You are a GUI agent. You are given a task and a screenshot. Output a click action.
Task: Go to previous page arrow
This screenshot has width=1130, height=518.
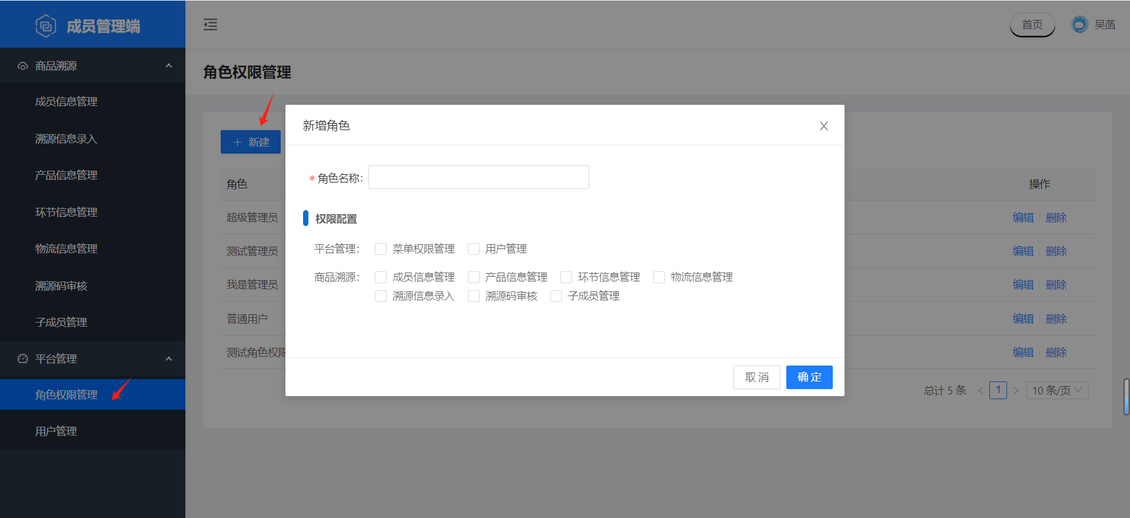[x=981, y=390]
